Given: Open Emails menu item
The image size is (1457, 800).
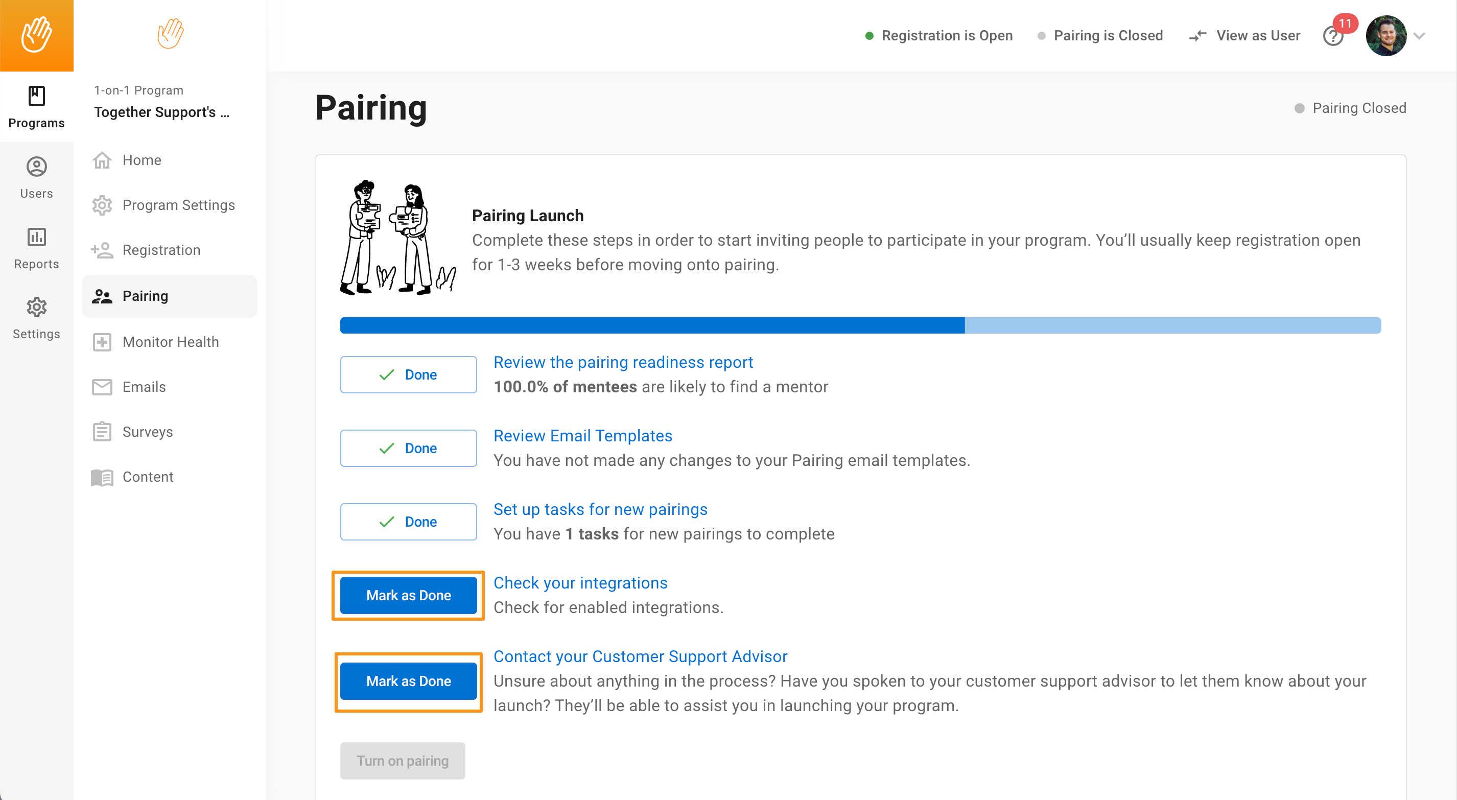Looking at the screenshot, I should pos(170,387).
